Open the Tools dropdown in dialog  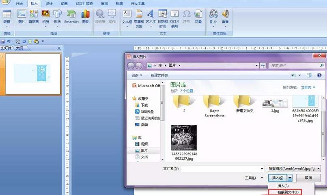click(x=251, y=178)
